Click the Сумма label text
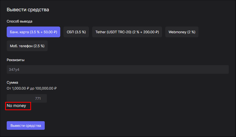Screen dimensions: 236x137 point(12,83)
